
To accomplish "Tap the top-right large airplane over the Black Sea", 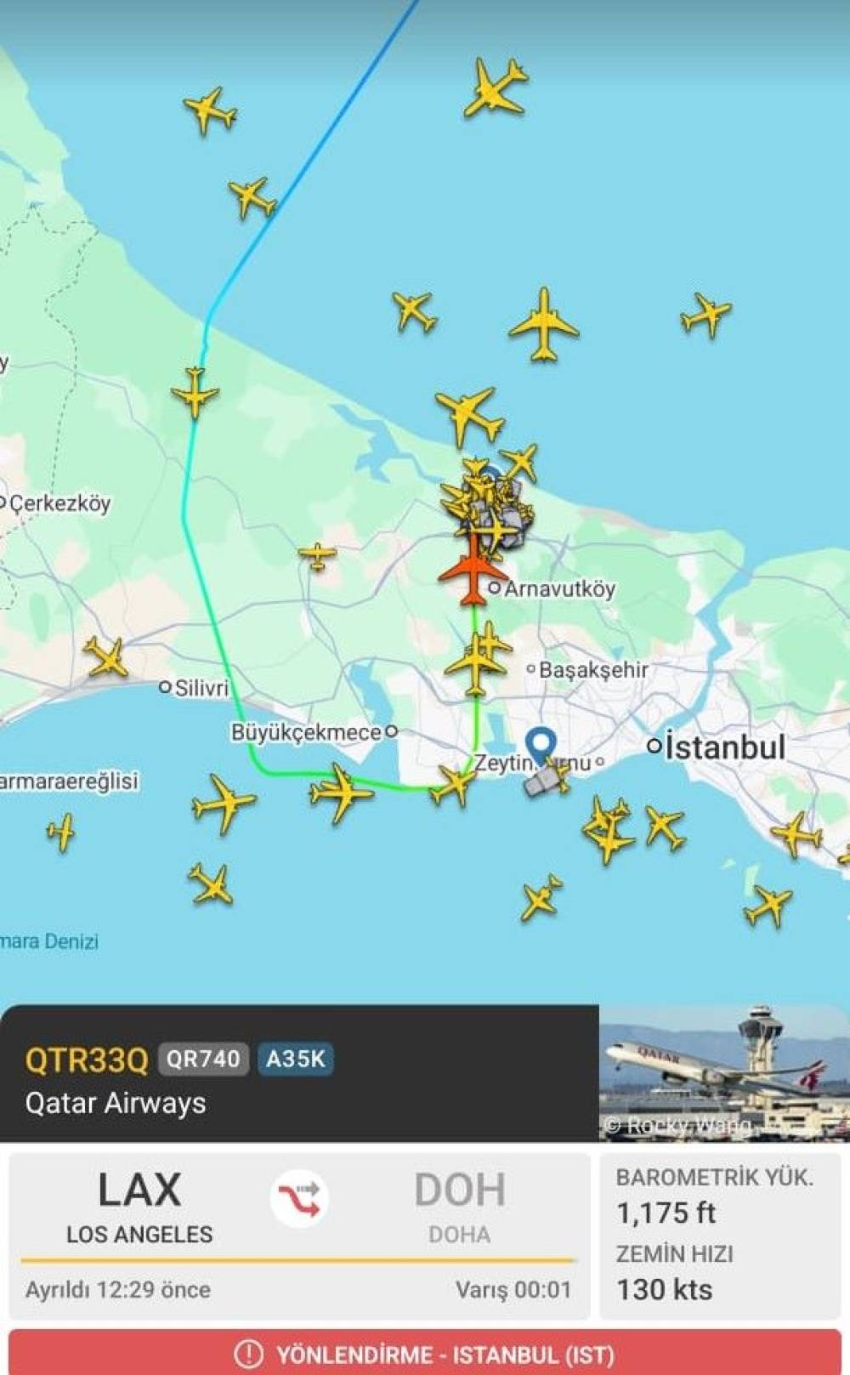I will 496,88.
